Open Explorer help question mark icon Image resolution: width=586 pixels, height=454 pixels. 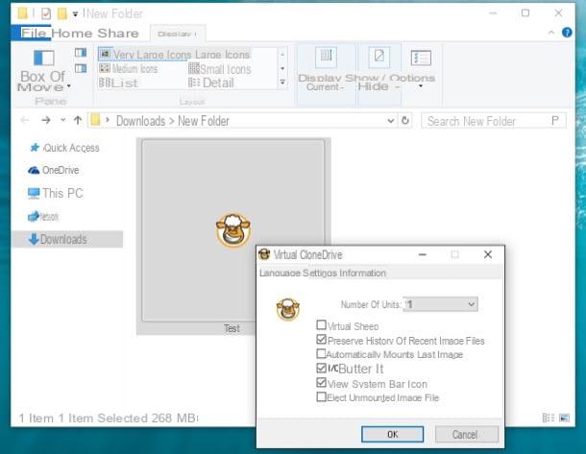click(567, 33)
